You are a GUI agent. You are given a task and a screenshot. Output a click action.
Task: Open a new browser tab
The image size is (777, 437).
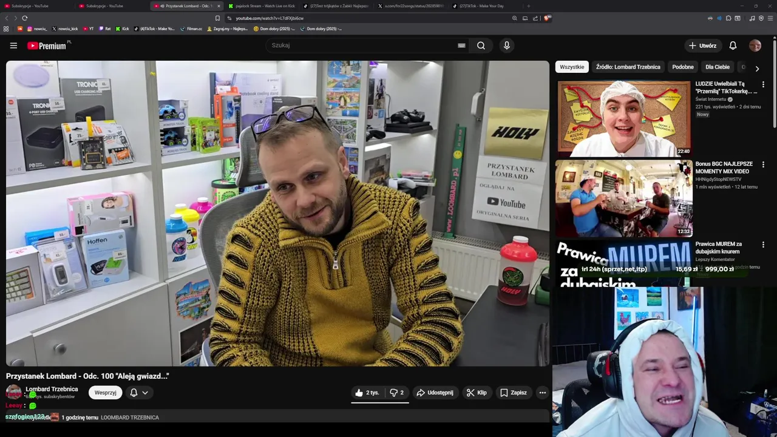pos(528,6)
